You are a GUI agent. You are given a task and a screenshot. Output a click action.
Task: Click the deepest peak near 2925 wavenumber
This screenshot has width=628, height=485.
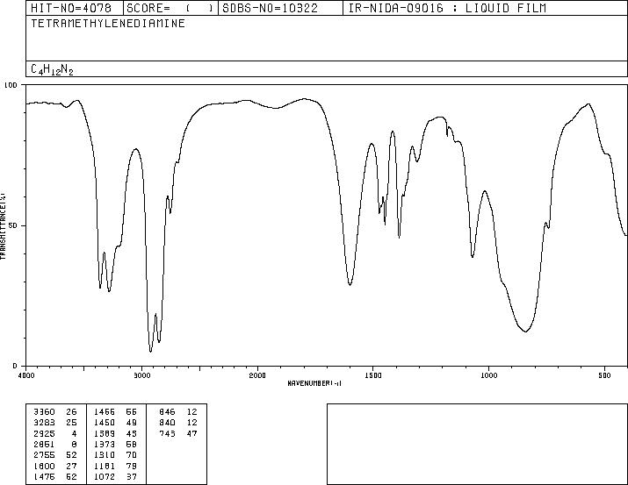(150, 351)
